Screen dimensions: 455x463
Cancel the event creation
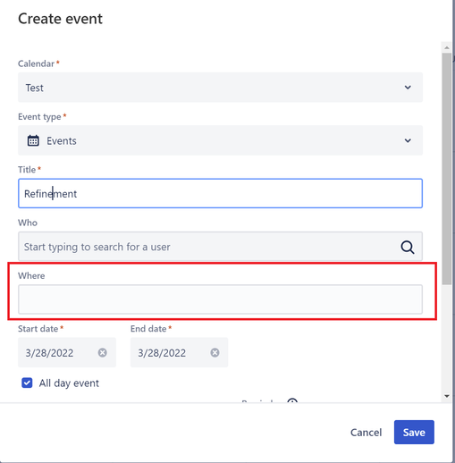click(366, 433)
